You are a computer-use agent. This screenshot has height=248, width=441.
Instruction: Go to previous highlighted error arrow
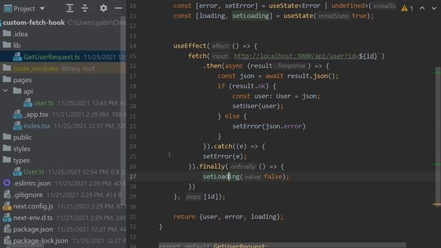click(x=422, y=8)
